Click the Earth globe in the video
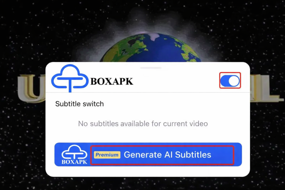Image resolution: width=285 pixels, height=190 pixels. pos(151,48)
